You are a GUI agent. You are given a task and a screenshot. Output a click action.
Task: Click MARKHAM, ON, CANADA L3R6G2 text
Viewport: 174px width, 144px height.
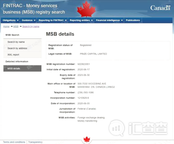[96, 87]
